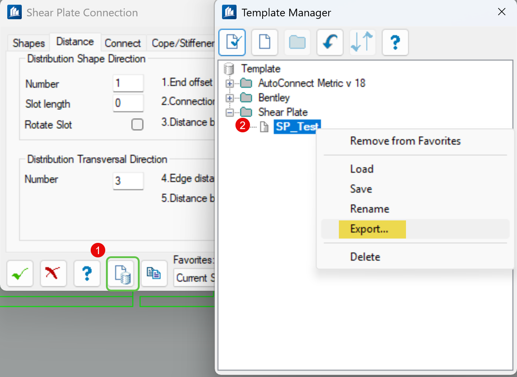
Task: Click the Shear Plate folder icon
Action: coord(246,112)
